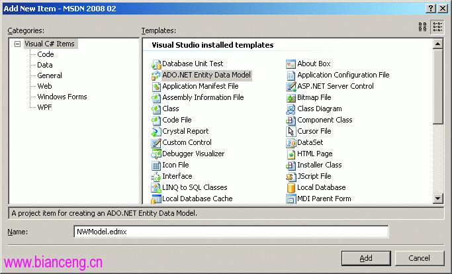Choose the Icon File template icon
The width and height of the screenshot is (452, 274).
[x=156, y=165]
